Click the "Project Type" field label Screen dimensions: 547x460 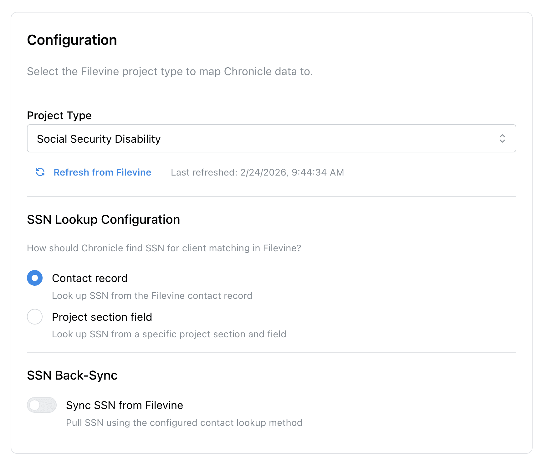(x=59, y=115)
